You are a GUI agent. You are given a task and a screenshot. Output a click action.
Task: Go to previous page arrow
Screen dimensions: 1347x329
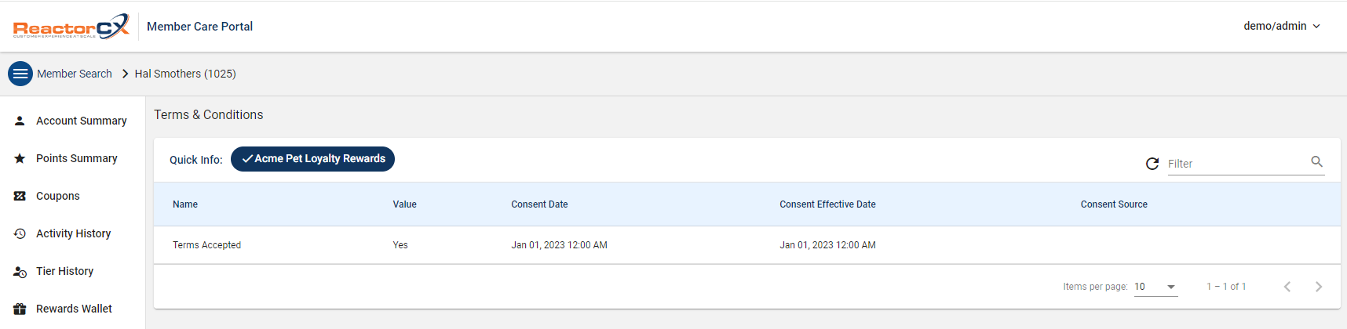click(1287, 287)
